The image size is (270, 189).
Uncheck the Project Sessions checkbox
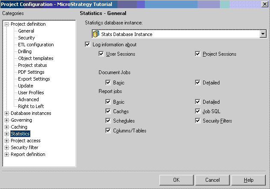[198, 54]
